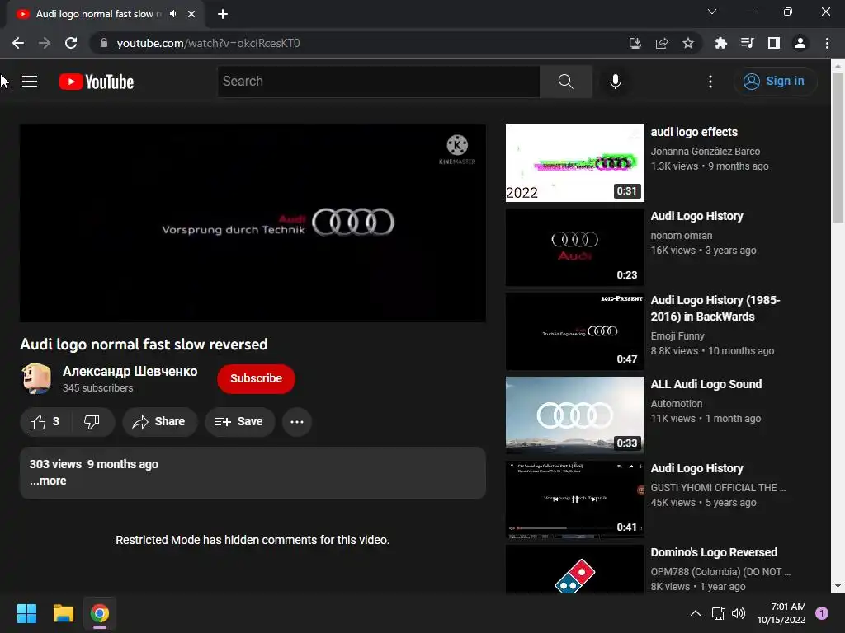
Task: Show hidden tray icons chevron
Action: [695, 613]
